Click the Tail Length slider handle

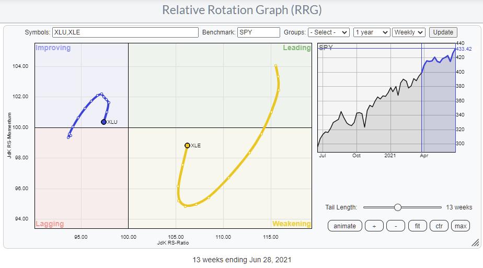[397, 207]
